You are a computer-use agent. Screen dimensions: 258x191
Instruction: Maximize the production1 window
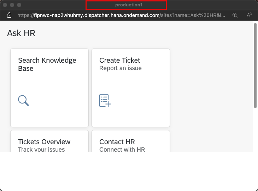pos(19,5)
